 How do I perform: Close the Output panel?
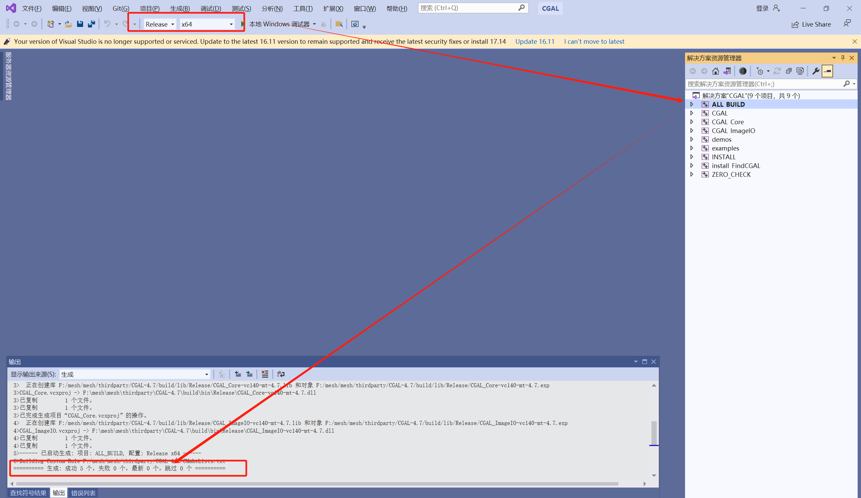click(x=654, y=362)
